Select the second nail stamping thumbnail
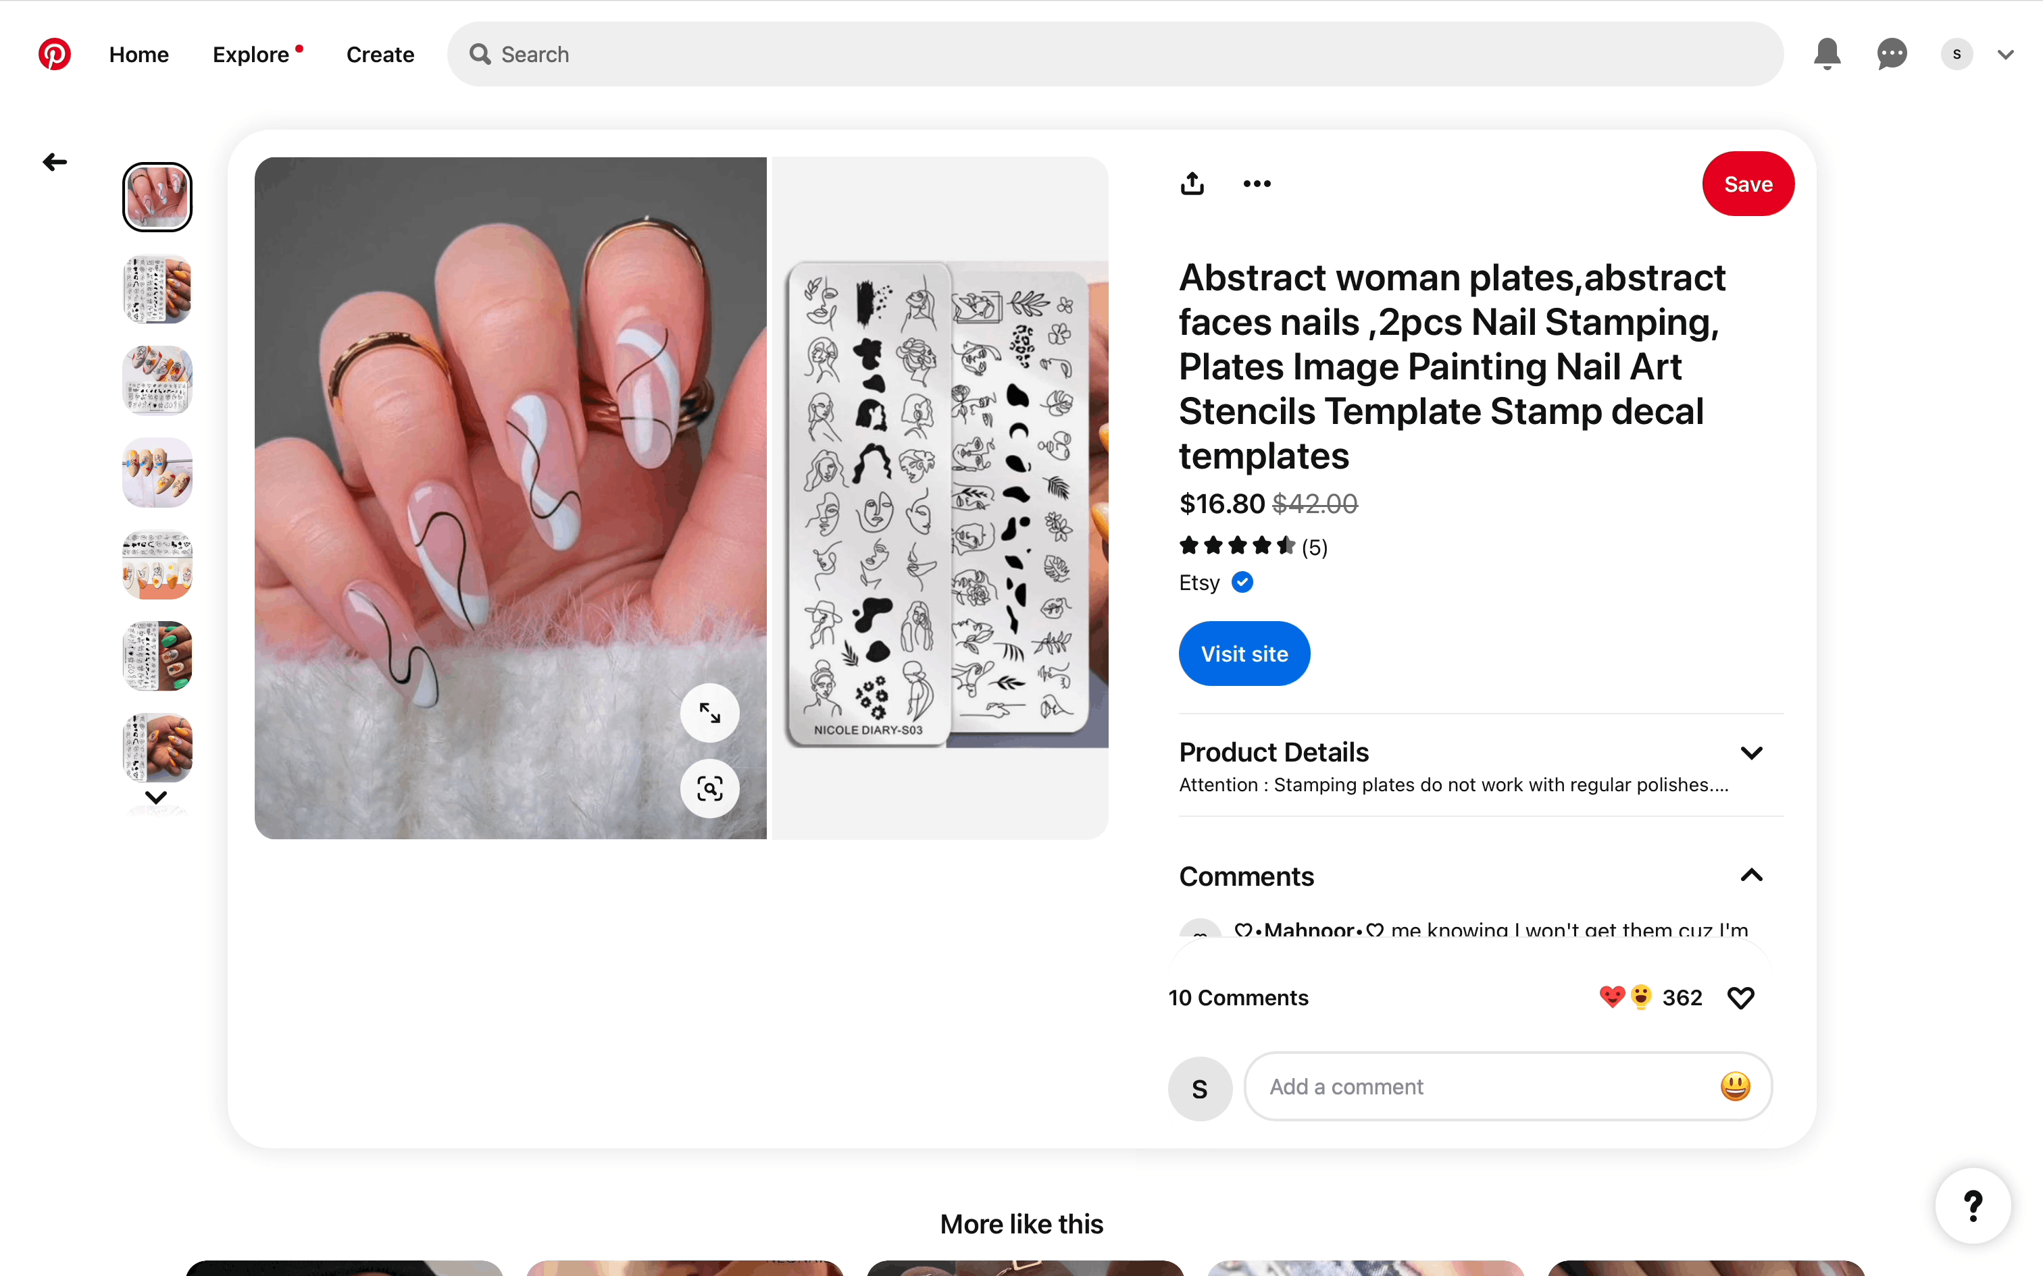This screenshot has height=1276, width=2043. [x=157, y=290]
